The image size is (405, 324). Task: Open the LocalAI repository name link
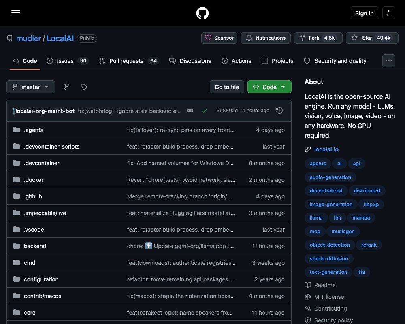(x=60, y=38)
